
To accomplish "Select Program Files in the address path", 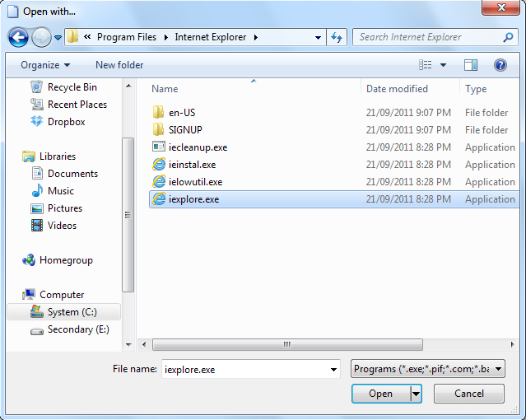I will (127, 37).
